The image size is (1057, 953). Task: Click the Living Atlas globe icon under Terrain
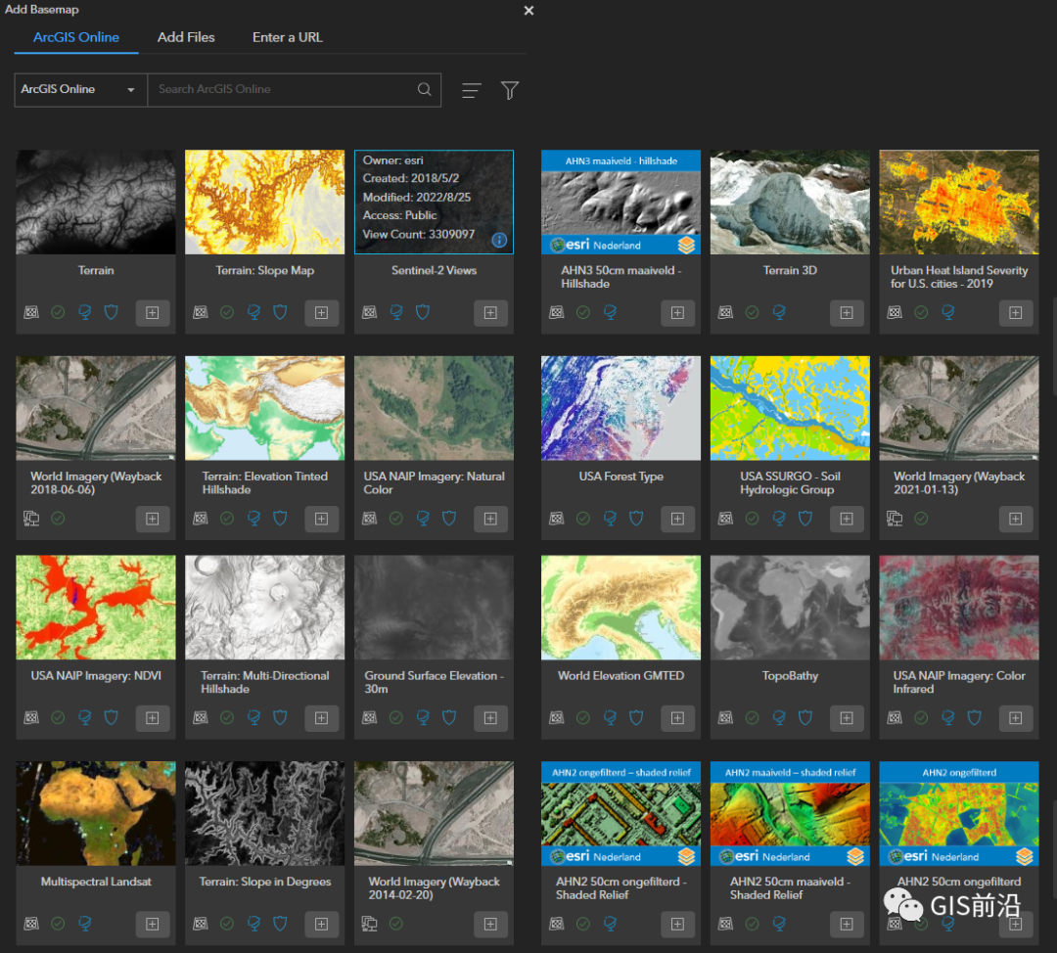[85, 312]
